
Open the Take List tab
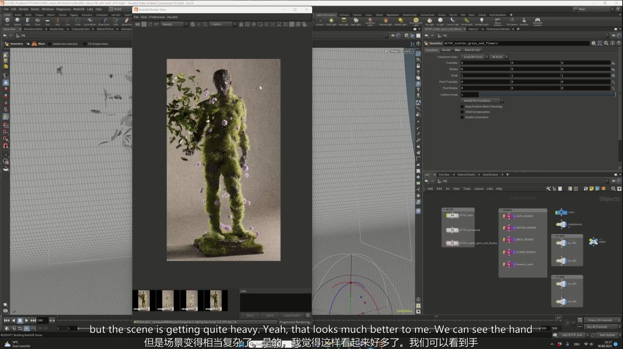click(x=473, y=29)
